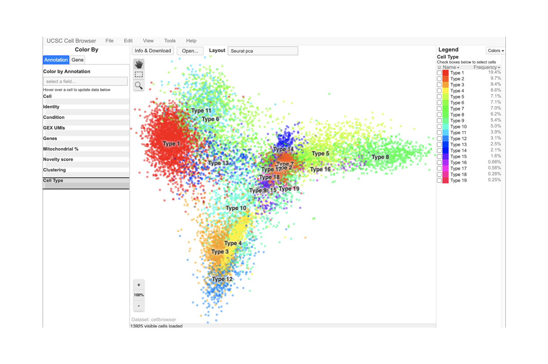Open the Seurat pca layout dropdown
Viewport: 548px width, 364px height.
(x=263, y=51)
